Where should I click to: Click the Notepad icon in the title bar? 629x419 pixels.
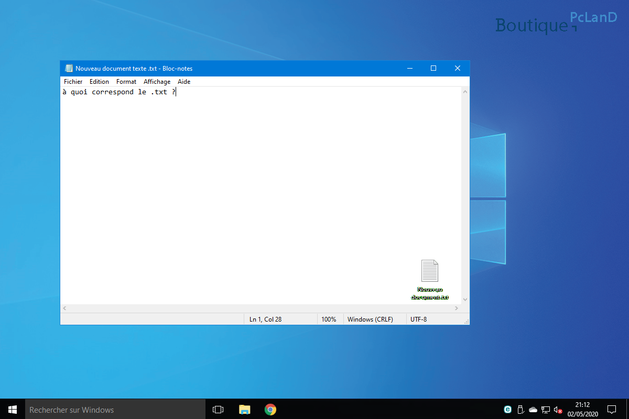point(69,68)
